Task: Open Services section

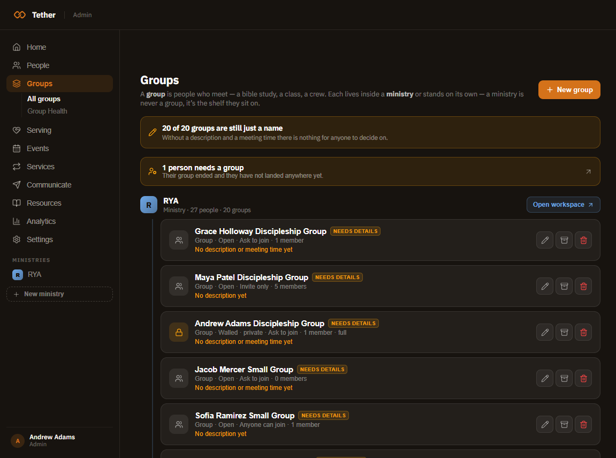Action: pyautogui.click(x=59, y=167)
